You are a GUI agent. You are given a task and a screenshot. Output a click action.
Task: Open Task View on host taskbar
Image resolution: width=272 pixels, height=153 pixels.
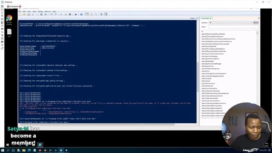pos(13,150)
